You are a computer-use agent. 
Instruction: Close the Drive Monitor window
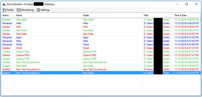[196, 4]
